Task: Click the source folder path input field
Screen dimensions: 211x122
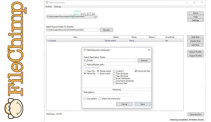Action: click(x=72, y=30)
